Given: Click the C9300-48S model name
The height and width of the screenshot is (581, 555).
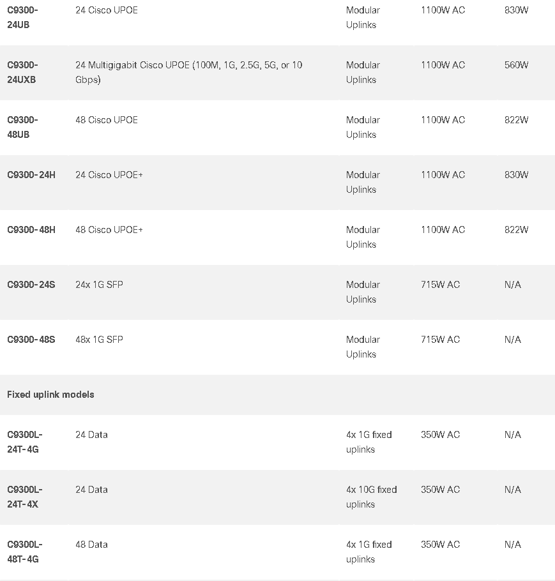Looking at the screenshot, I should [31, 340].
